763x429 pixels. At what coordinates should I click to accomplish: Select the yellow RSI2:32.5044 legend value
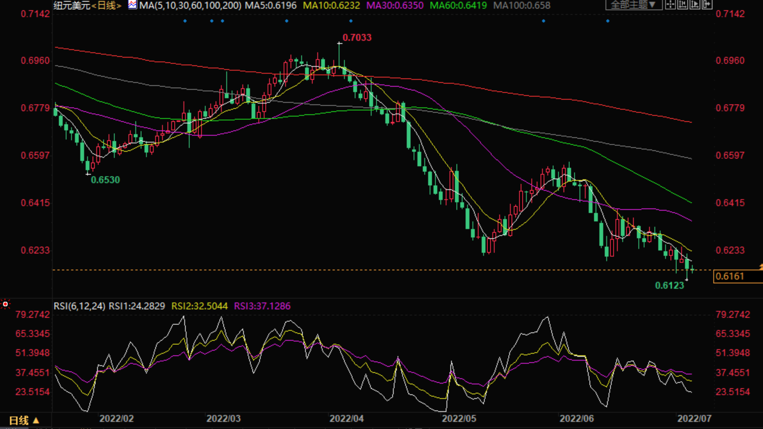tap(199, 306)
